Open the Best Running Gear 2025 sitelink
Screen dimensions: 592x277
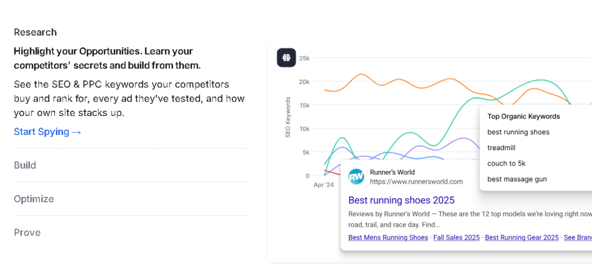coord(521,237)
